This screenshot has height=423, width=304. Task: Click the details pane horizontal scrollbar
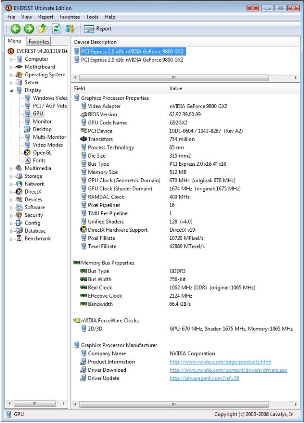coord(173,405)
